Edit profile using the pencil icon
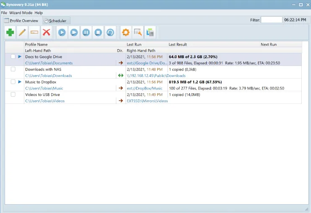311x213 pixels. [x=22, y=32]
